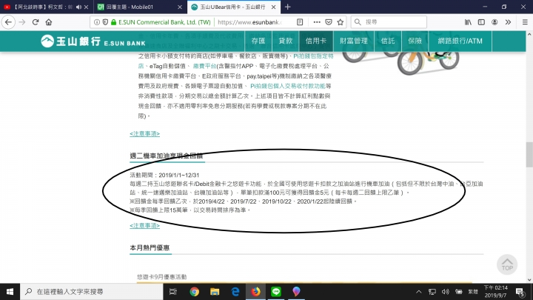
Task: Click the Firefox taskbar icon
Action: click(x=255, y=292)
